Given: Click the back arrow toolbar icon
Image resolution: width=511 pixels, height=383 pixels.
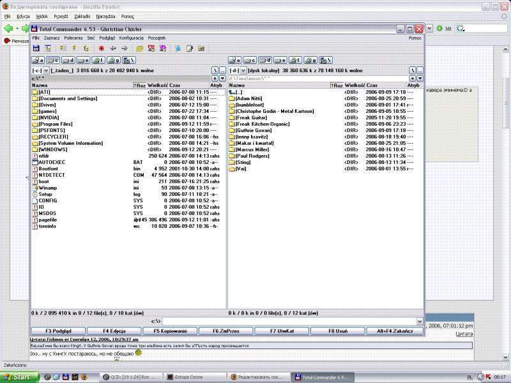Looking at the screenshot, I should (x=113, y=48).
